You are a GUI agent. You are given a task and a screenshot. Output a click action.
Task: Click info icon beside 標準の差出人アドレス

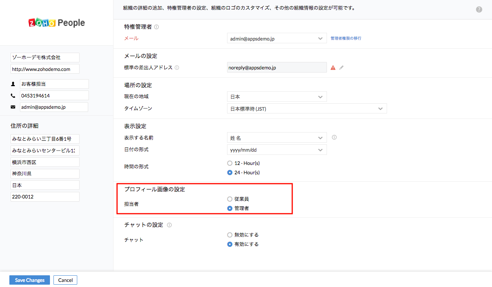(177, 67)
